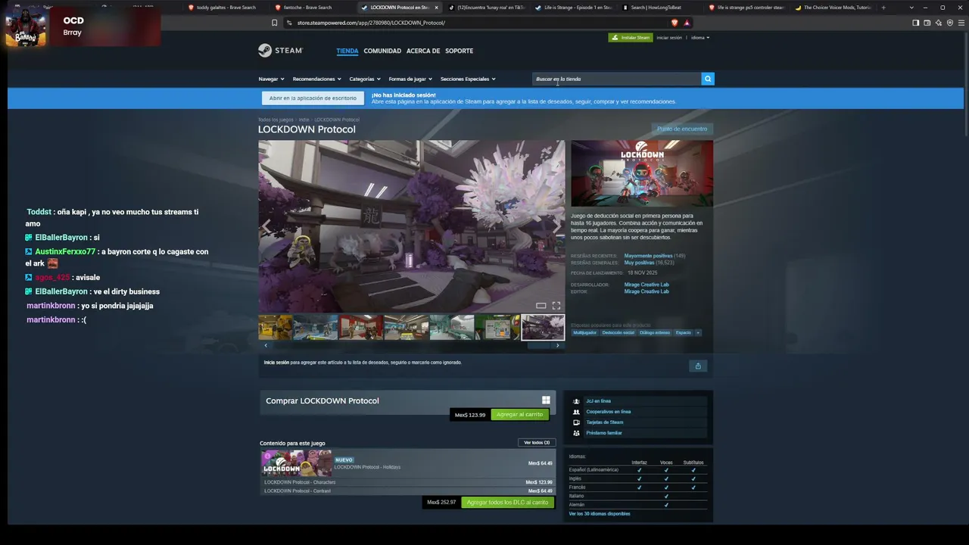Expand the Navegar dropdown menu
Image resolution: width=969 pixels, height=545 pixels.
tap(271, 79)
